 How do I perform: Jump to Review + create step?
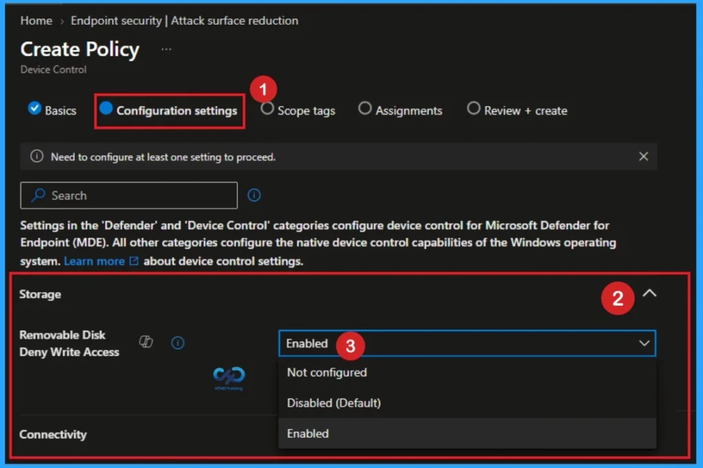point(517,111)
